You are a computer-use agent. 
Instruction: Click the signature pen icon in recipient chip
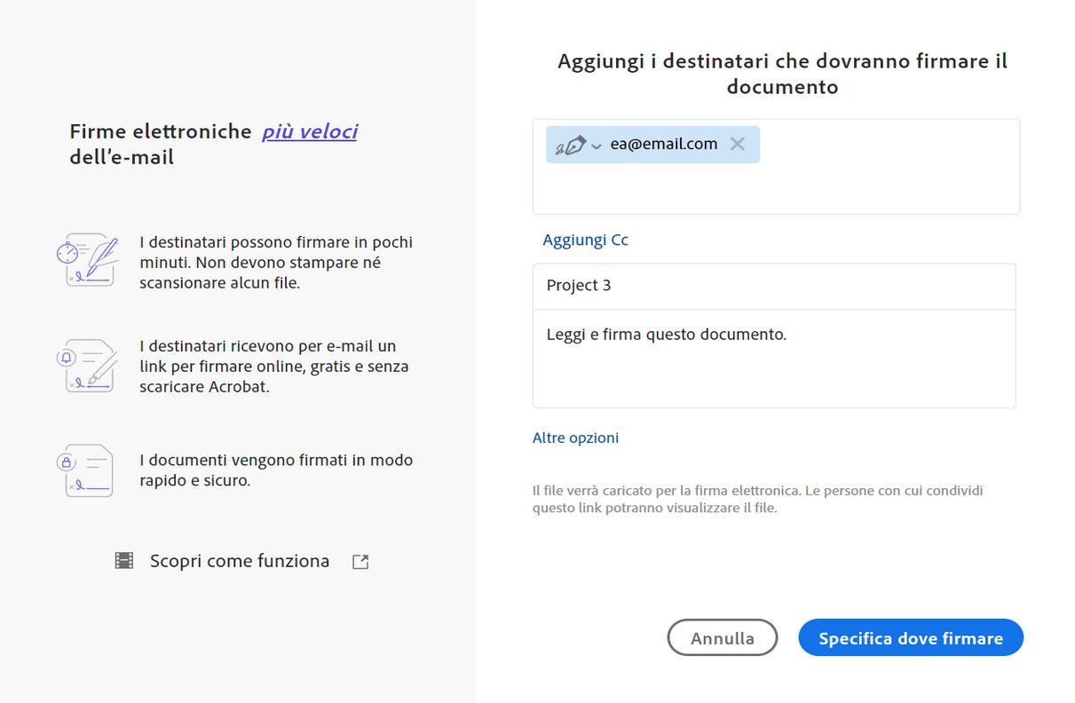tap(571, 145)
